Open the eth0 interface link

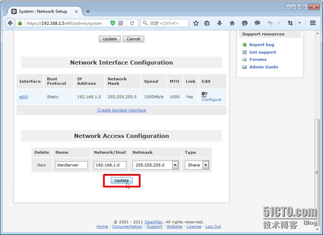click(x=24, y=97)
